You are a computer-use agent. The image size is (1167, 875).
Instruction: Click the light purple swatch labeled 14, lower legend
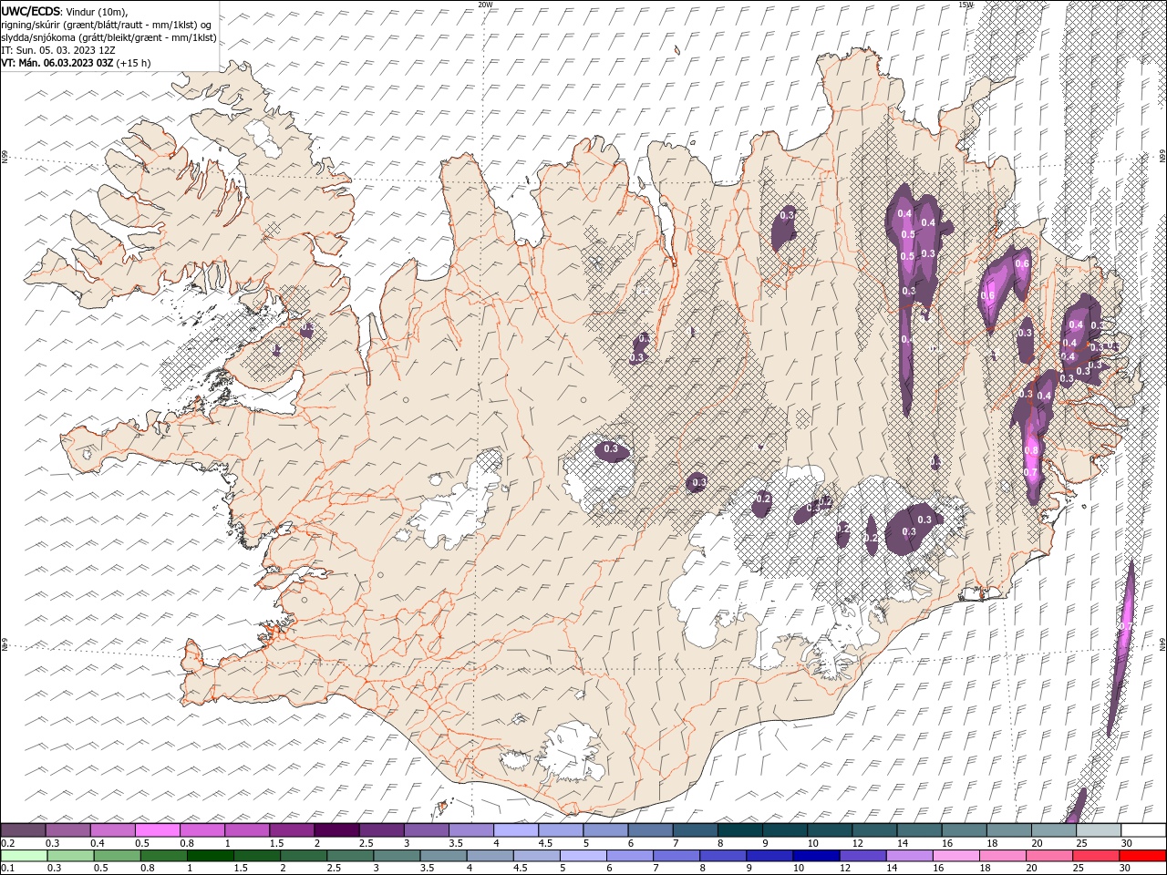point(909,856)
